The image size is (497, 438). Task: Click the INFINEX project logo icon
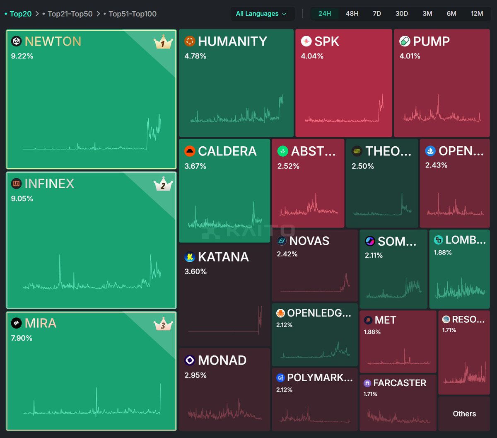[x=16, y=184]
